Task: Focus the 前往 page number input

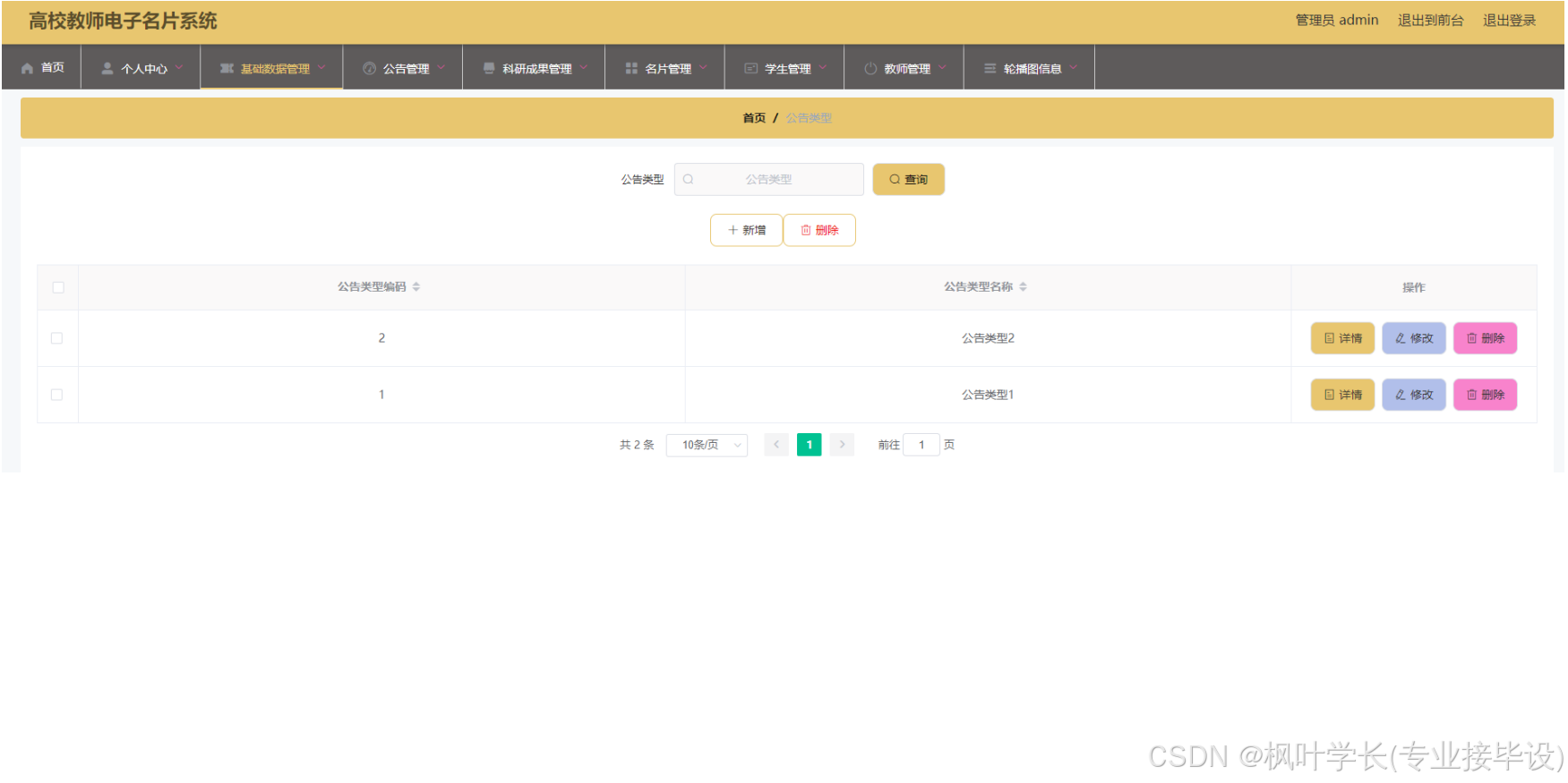Action: pos(921,445)
